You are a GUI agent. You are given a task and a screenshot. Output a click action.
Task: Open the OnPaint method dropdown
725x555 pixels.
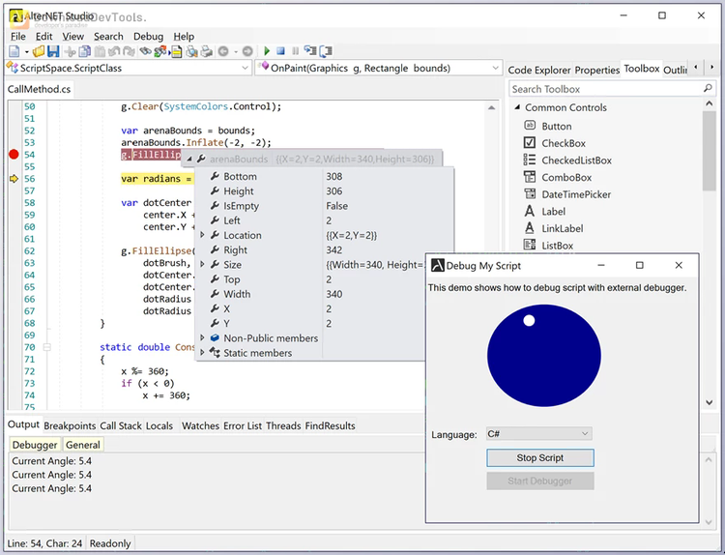(x=378, y=68)
